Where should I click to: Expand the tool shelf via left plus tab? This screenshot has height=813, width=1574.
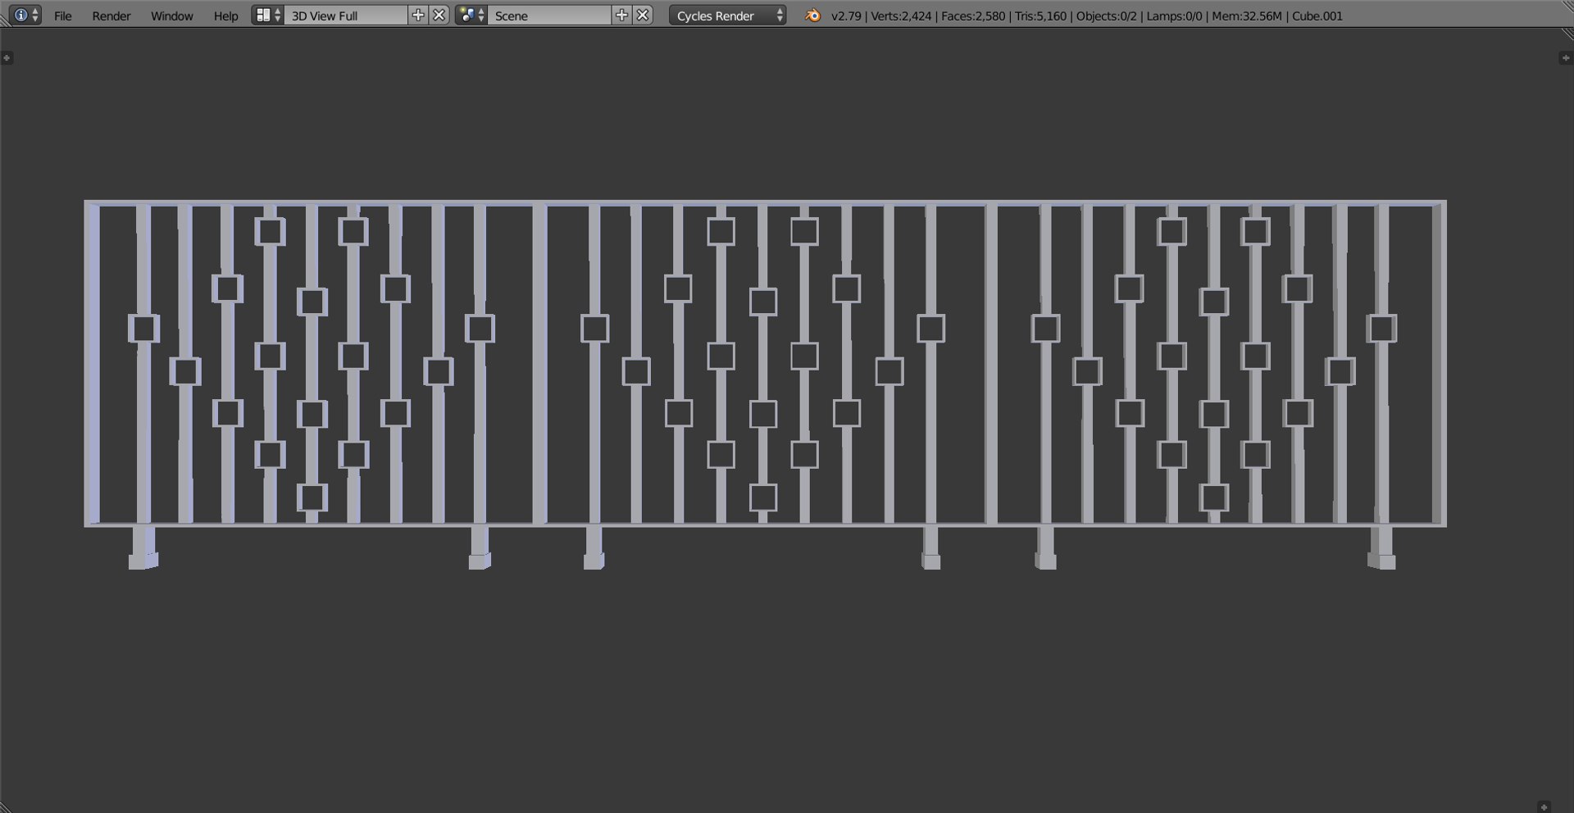tap(7, 57)
